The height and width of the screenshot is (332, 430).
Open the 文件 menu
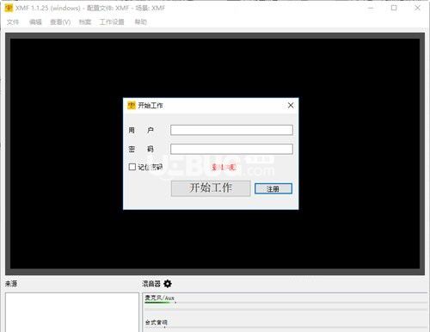tap(13, 22)
